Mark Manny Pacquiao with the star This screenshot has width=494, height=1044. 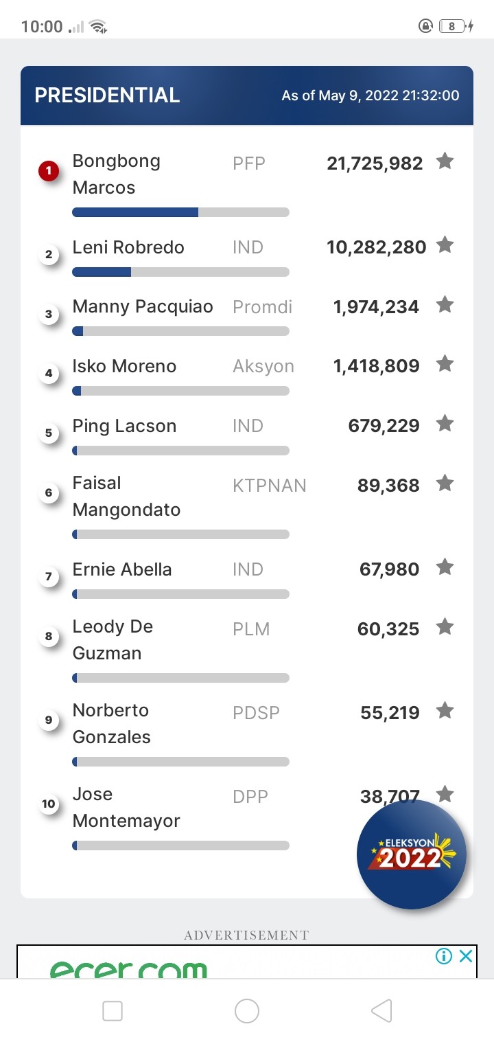point(445,304)
